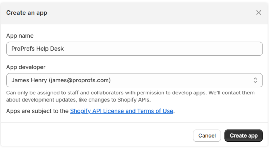The height and width of the screenshot is (148, 269).
Task: Close the Create an app dialog
Action: tap(258, 13)
